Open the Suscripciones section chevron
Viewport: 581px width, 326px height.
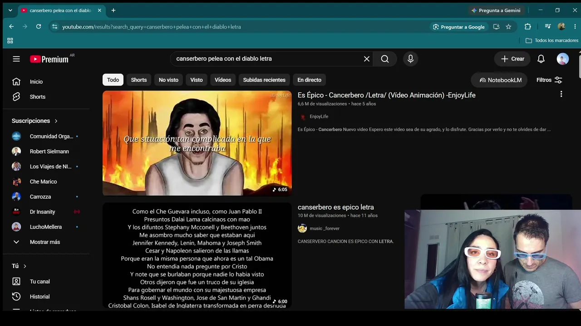(x=56, y=121)
